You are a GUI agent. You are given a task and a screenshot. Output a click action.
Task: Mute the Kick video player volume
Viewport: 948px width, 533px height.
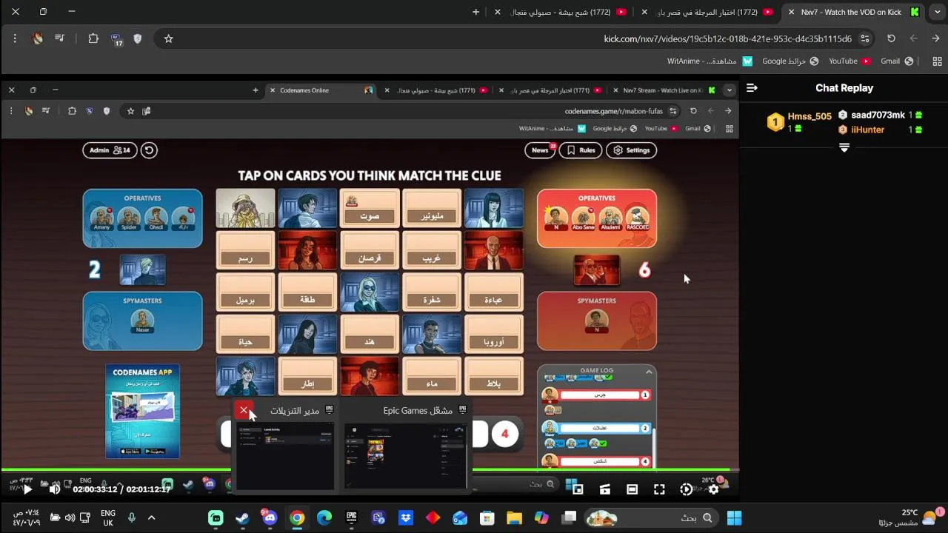54,489
